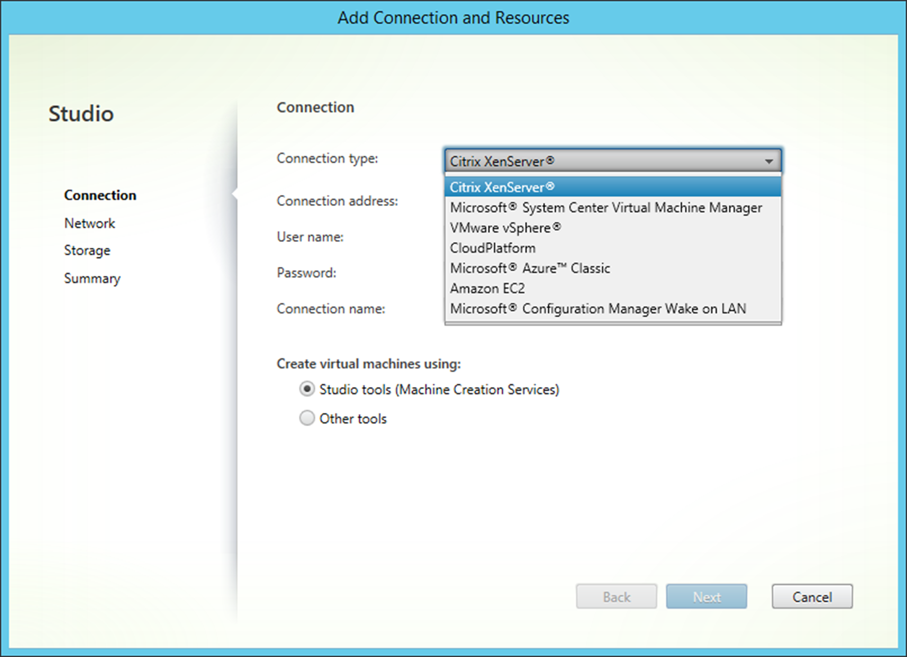The height and width of the screenshot is (657, 907).
Task: Choose Citrix XenServer from the list
Action: point(613,187)
